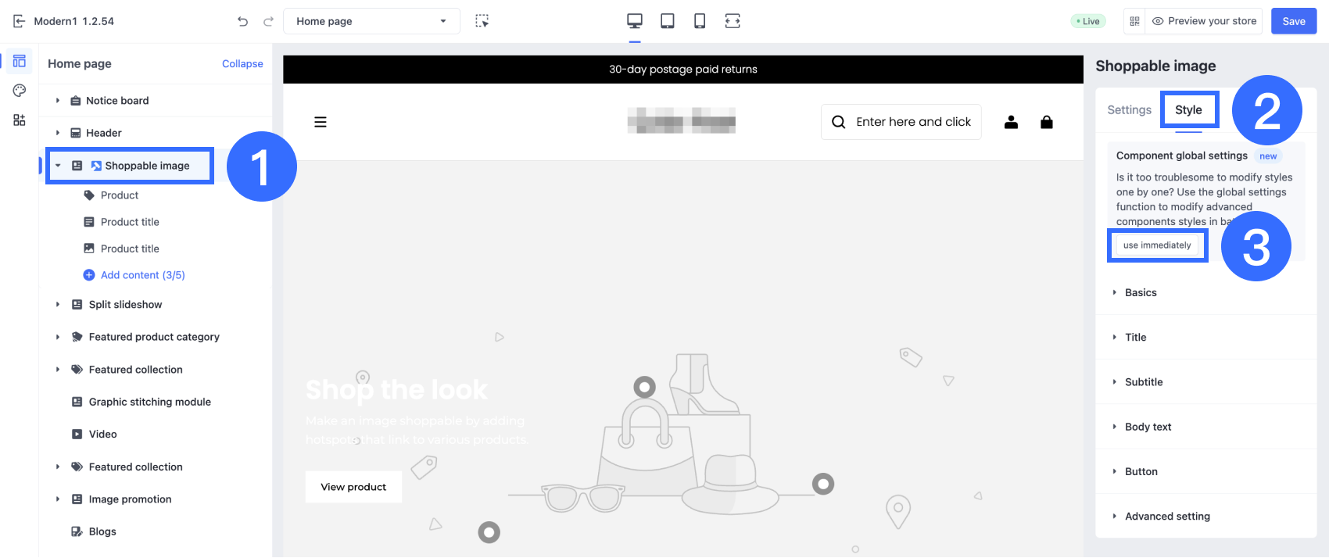This screenshot has height=558, width=1329.
Task: Select the Product block
Action: pos(120,195)
